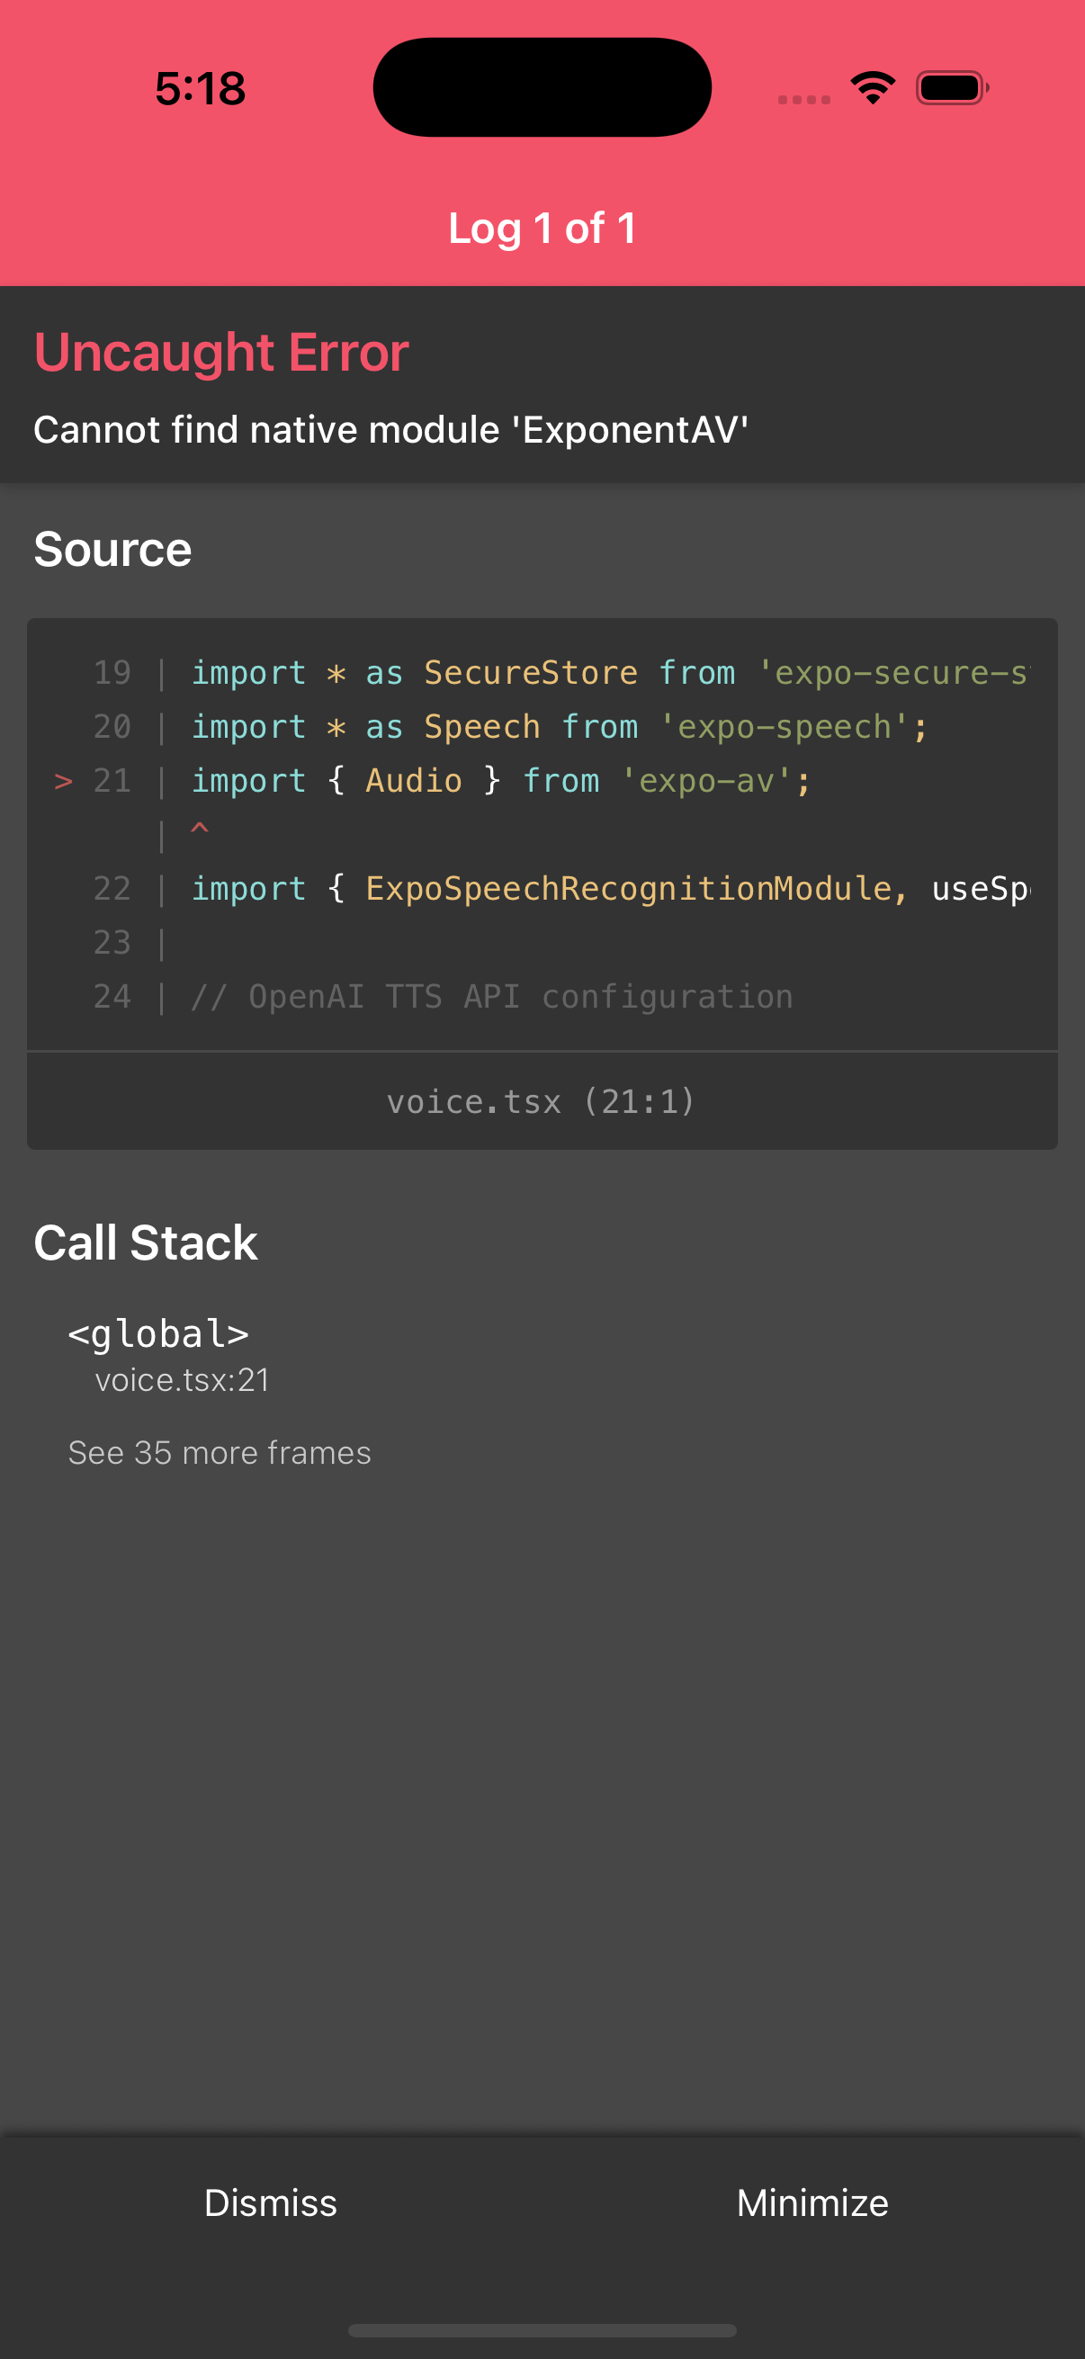Tap the voice.tsx:21 stack location
This screenshot has height=2359, width=1085.
point(183,1379)
